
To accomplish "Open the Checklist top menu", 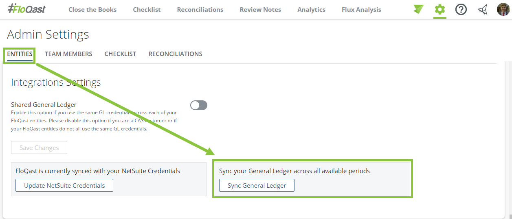I will pos(147,9).
